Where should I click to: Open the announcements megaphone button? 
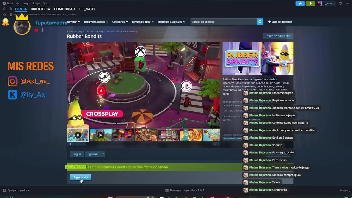(300, 4)
